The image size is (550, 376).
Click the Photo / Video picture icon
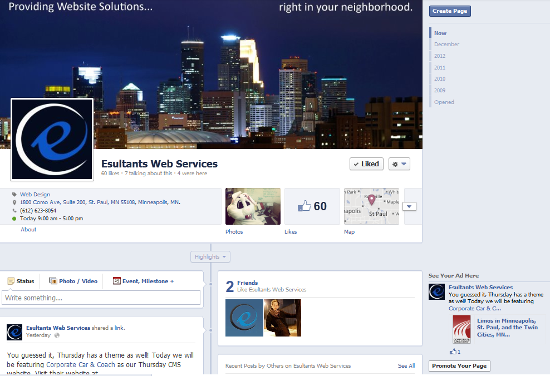tap(53, 281)
